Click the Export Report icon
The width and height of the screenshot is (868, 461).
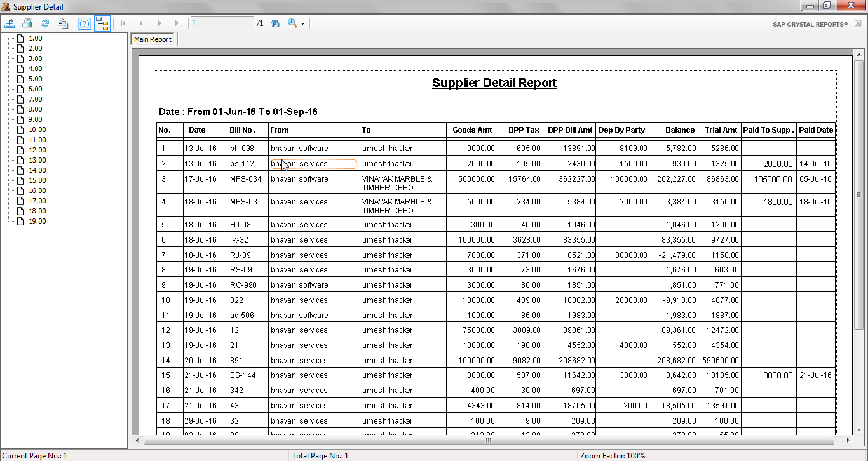point(10,23)
